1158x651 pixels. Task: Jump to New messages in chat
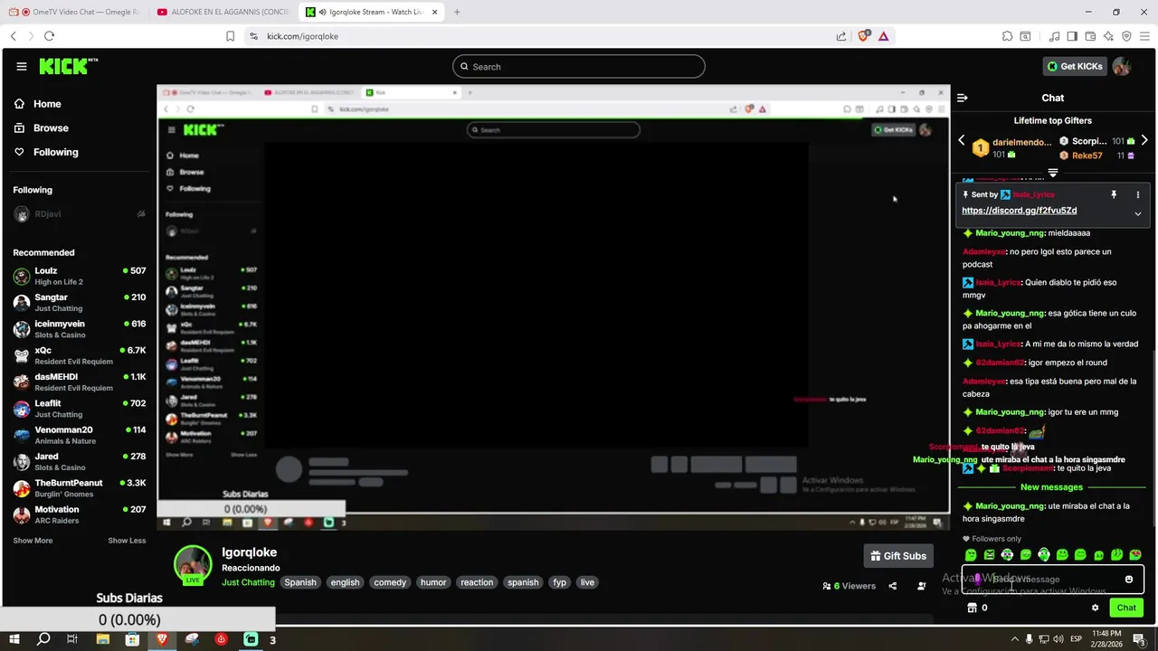1051,487
